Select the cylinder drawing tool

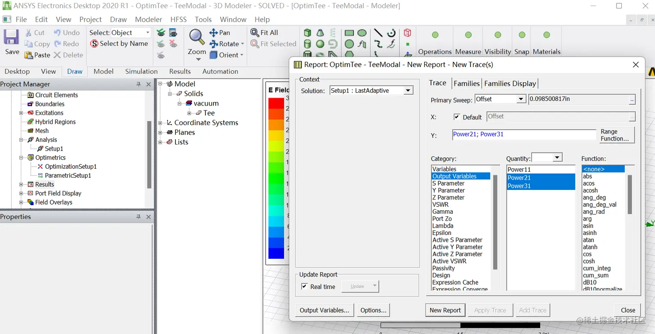[x=308, y=44]
